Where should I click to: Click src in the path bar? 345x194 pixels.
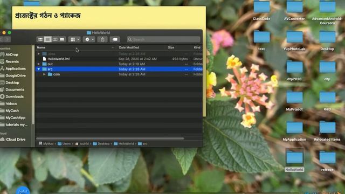142,144
